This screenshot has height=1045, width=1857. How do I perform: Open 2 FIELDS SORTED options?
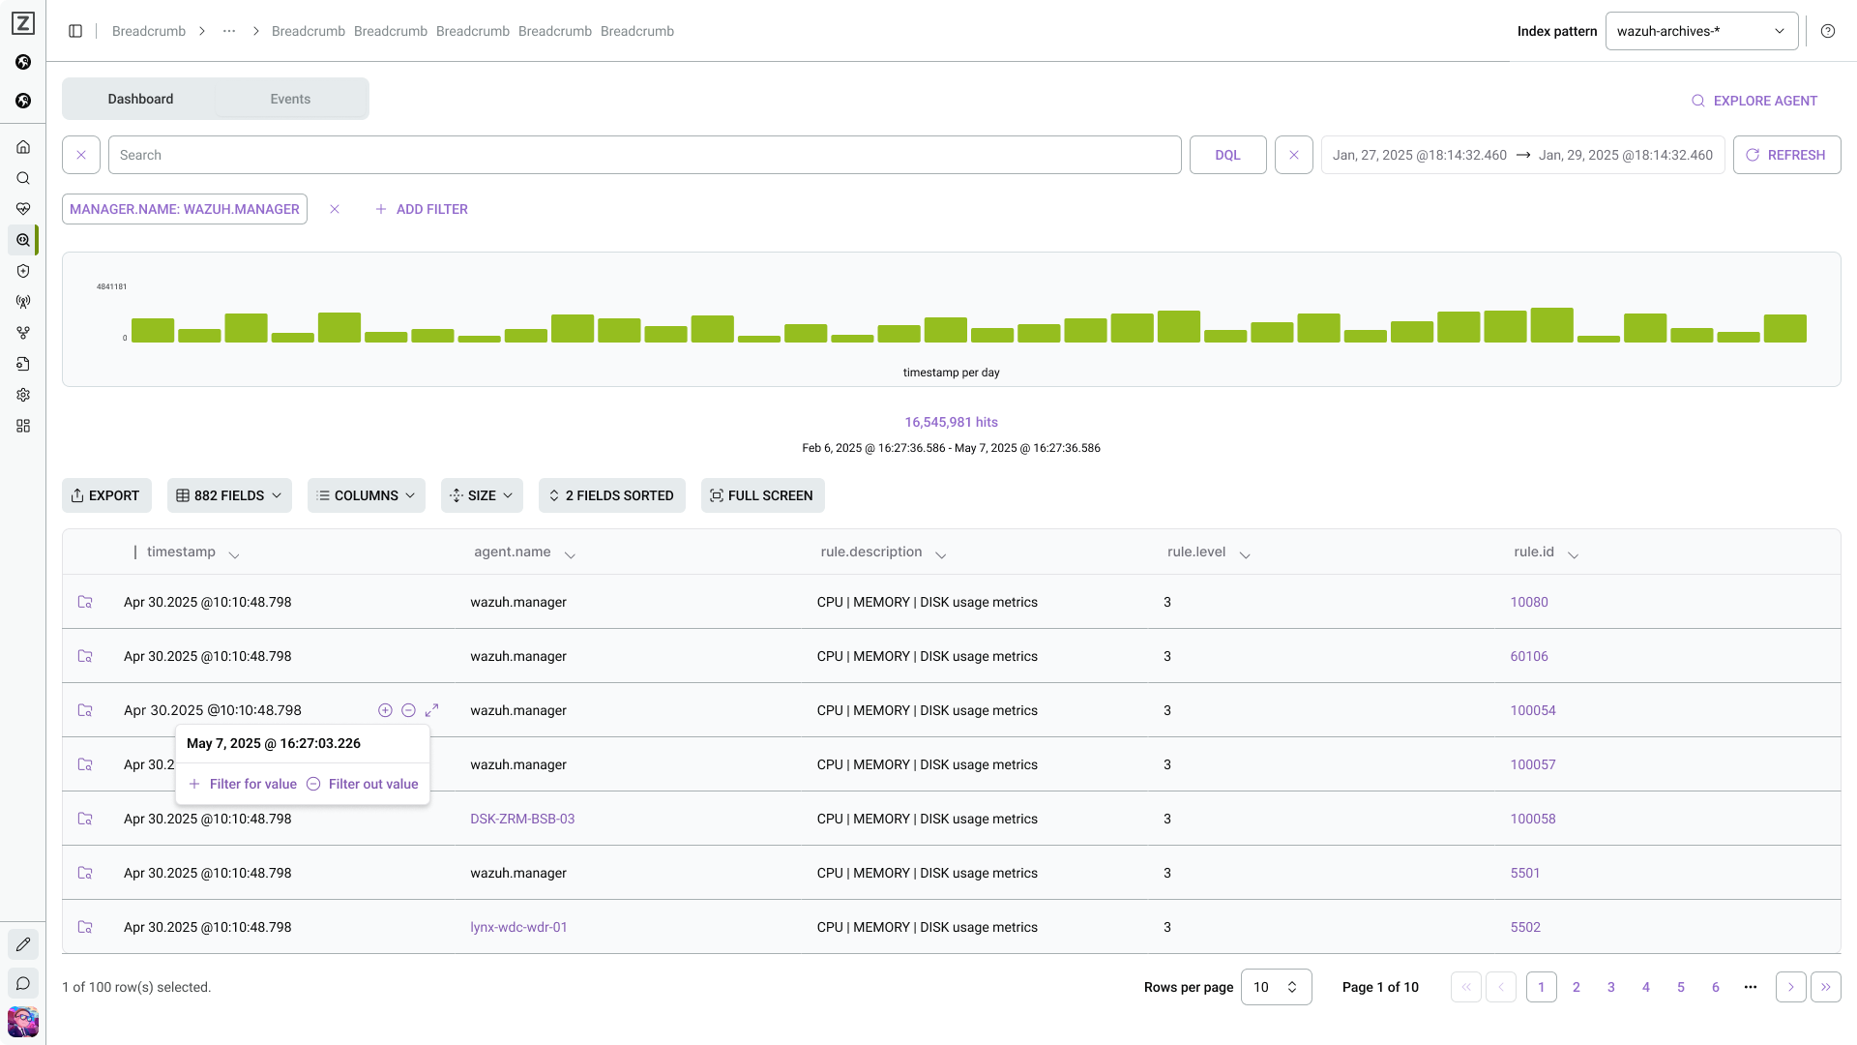pyautogui.click(x=611, y=495)
